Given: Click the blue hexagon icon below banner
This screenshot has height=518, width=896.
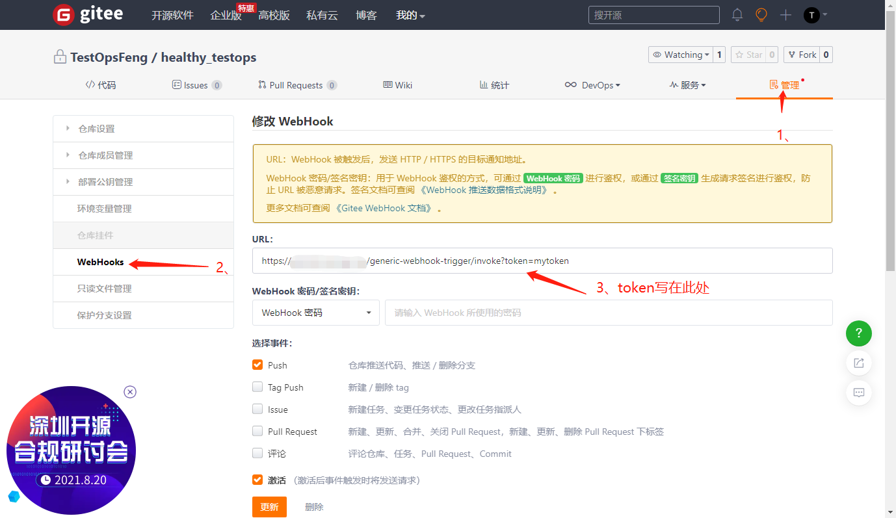Looking at the screenshot, I should point(14,497).
